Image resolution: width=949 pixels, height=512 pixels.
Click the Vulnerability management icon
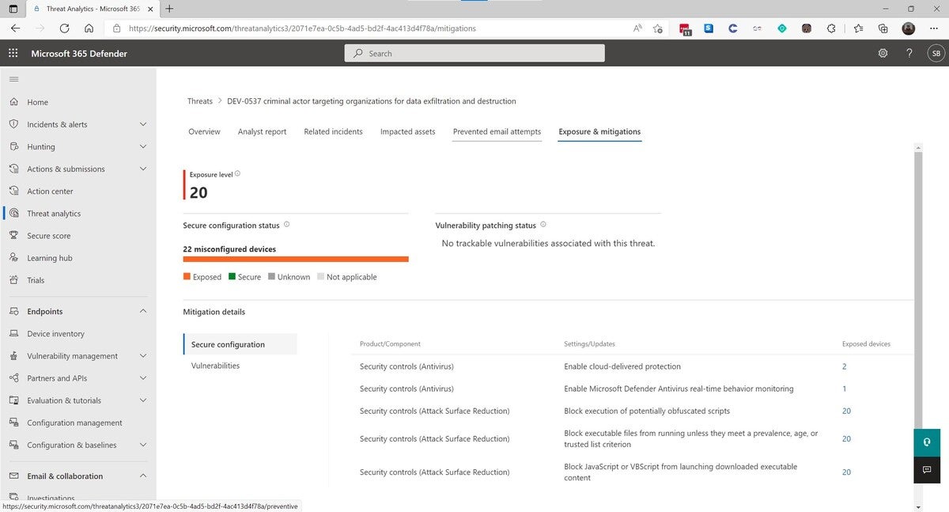13,356
